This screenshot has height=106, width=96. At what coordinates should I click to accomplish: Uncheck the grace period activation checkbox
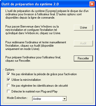[x=8, y=74]
